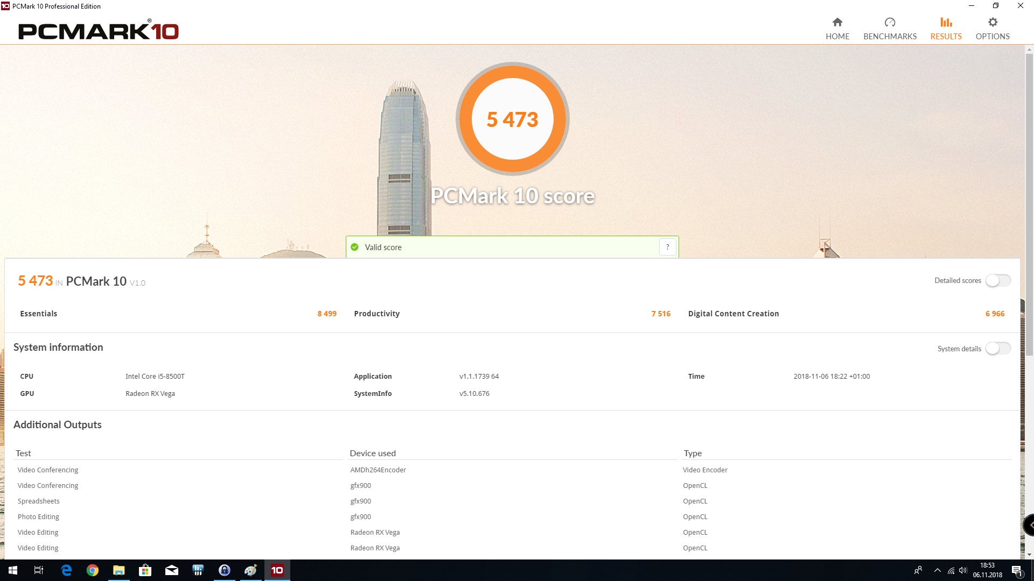
Task: Select the Digital Content Creation score
Action: coord(994,314)
